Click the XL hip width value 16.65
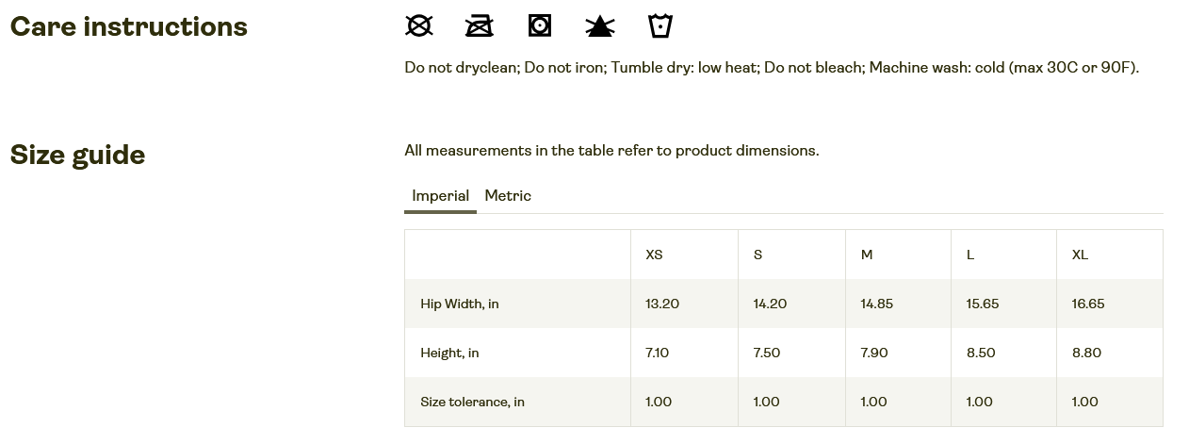 tap(1088, 304)
